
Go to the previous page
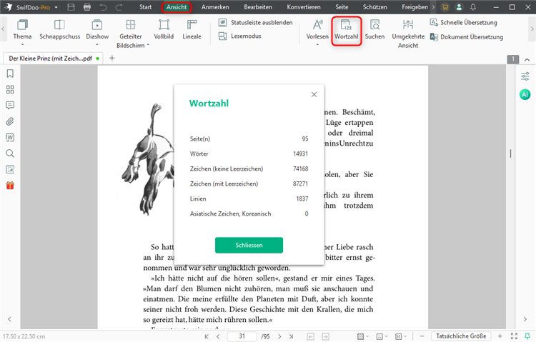pos(218,336)
